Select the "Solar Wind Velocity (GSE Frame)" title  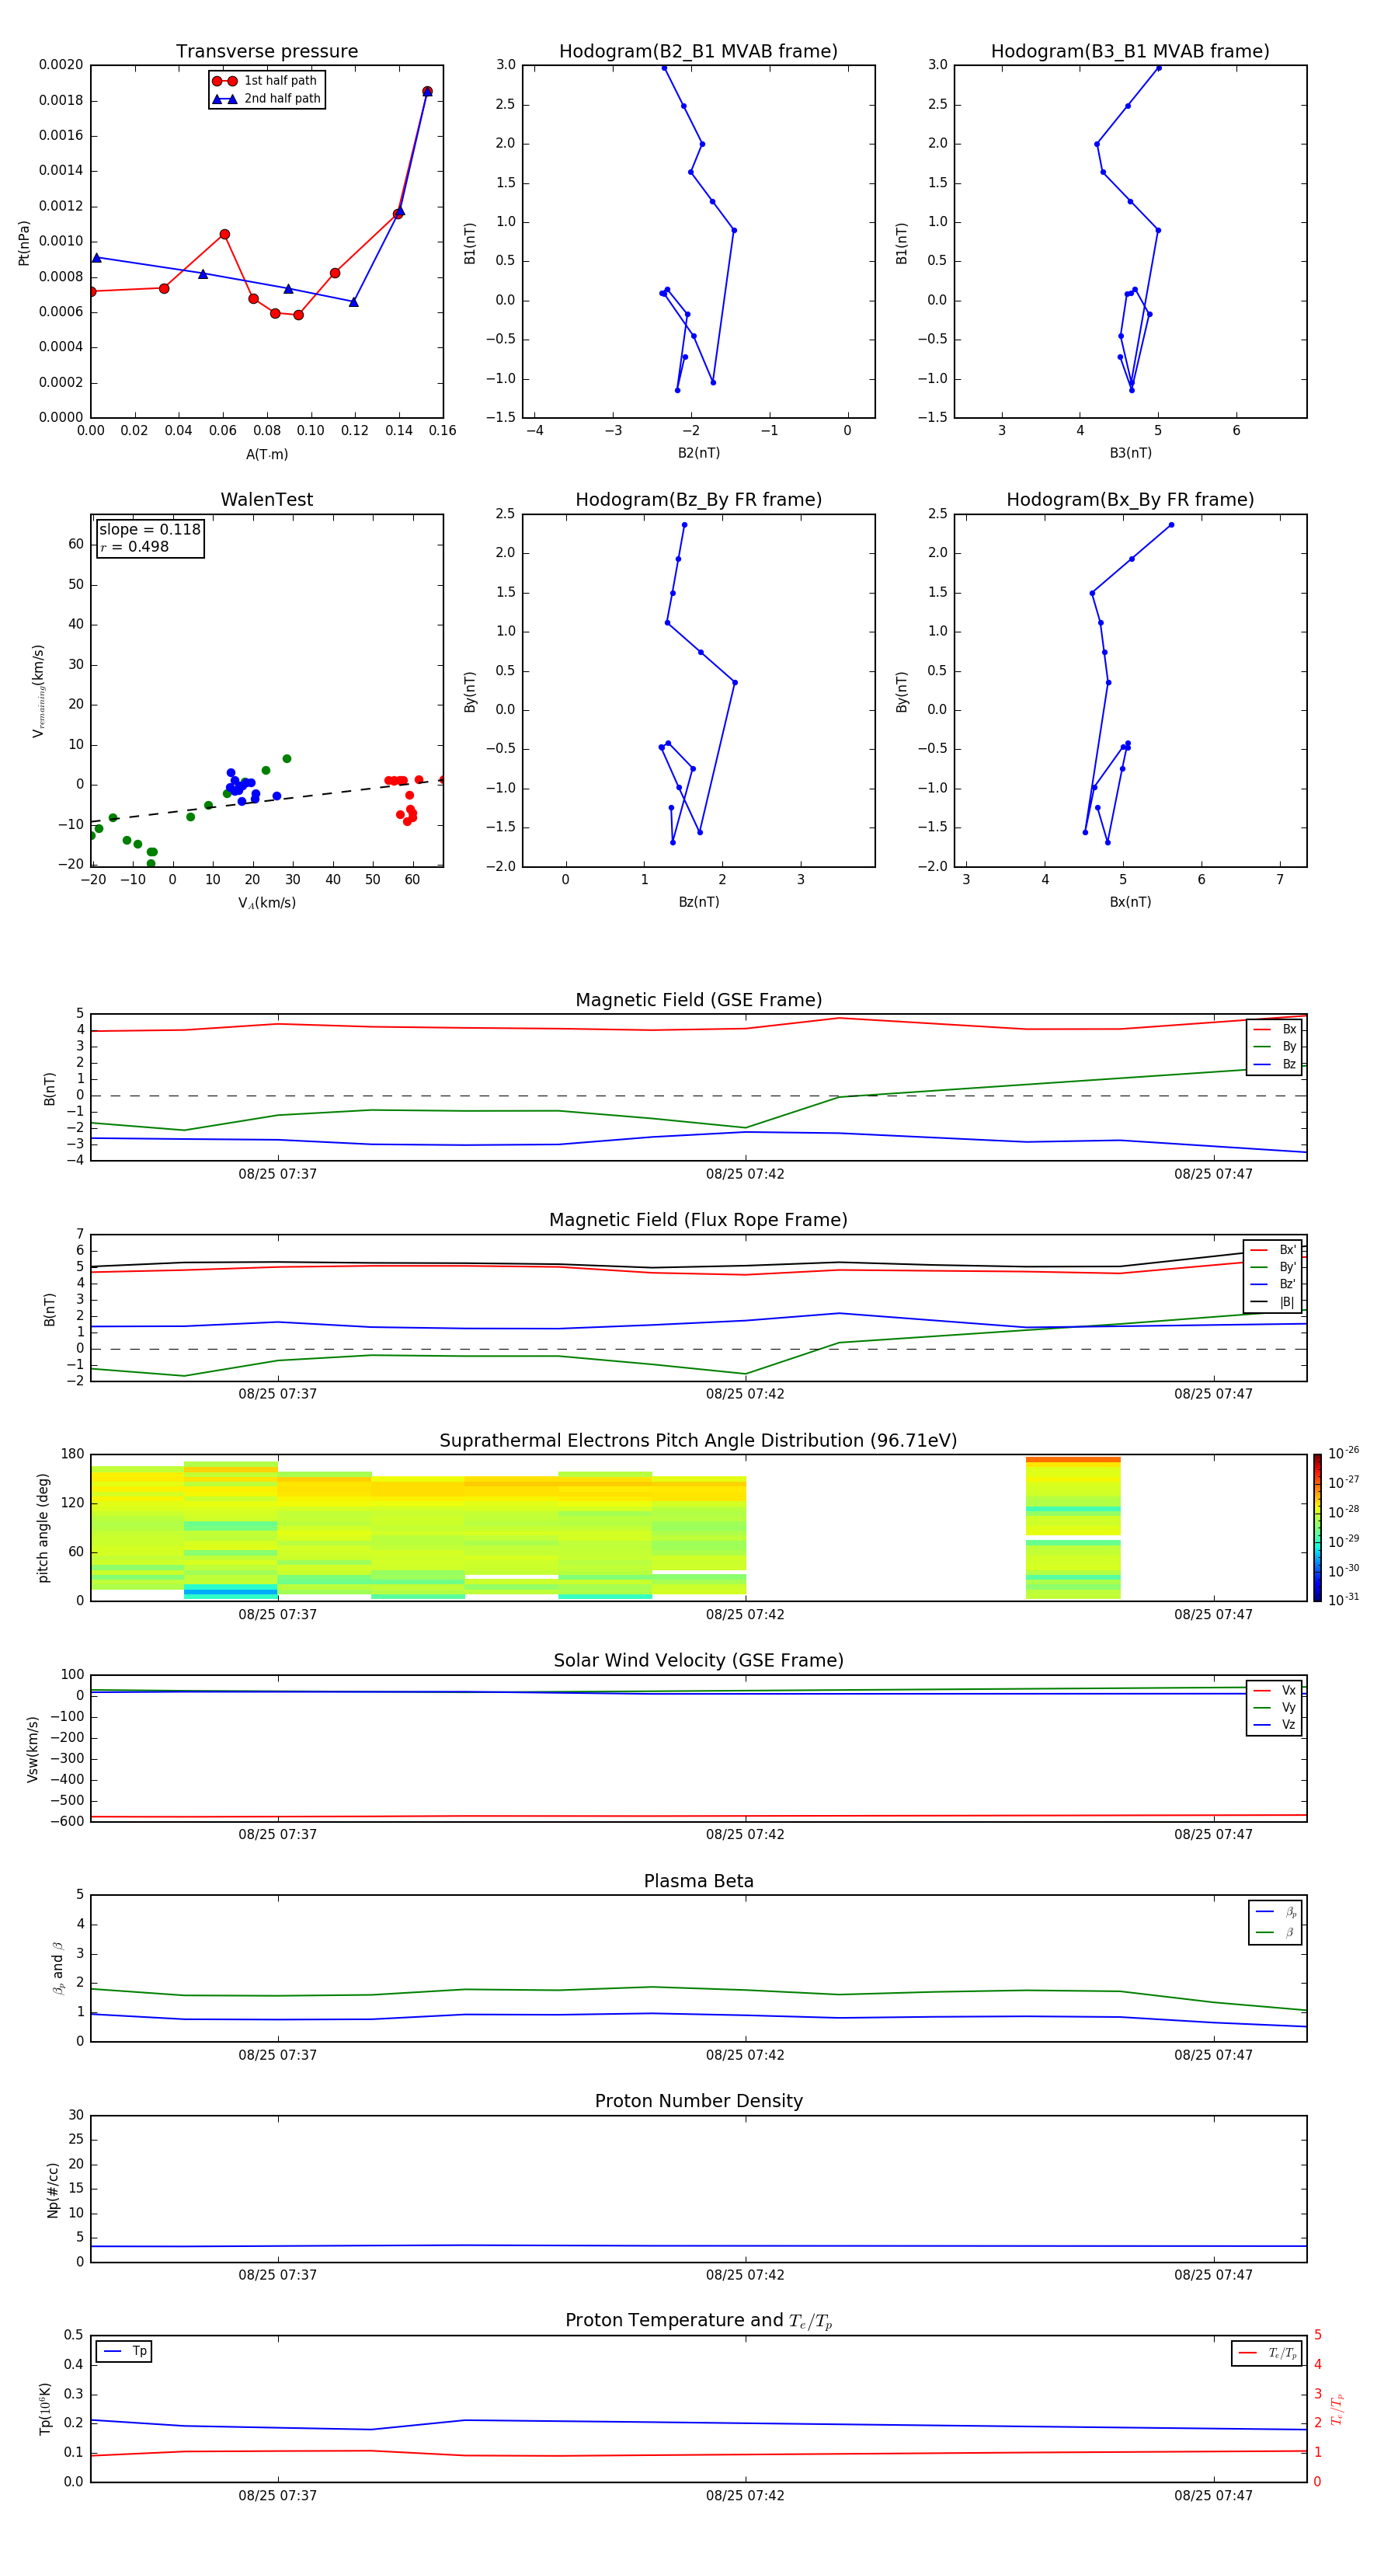click(698, 1661)
